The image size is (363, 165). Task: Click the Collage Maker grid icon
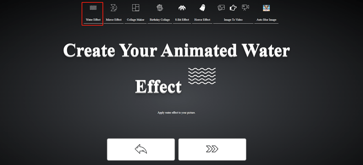(136, 8)
